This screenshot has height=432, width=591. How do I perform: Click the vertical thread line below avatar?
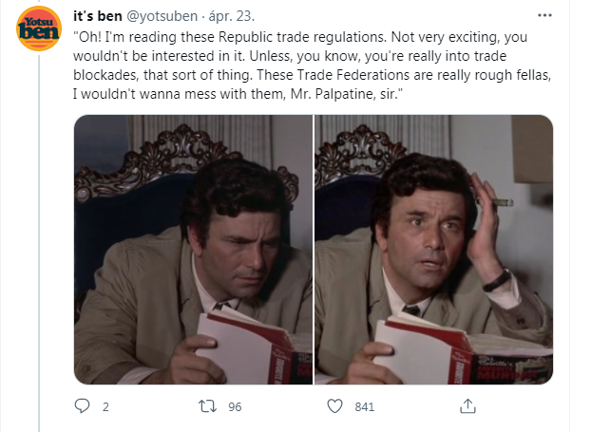click(39, 243)
